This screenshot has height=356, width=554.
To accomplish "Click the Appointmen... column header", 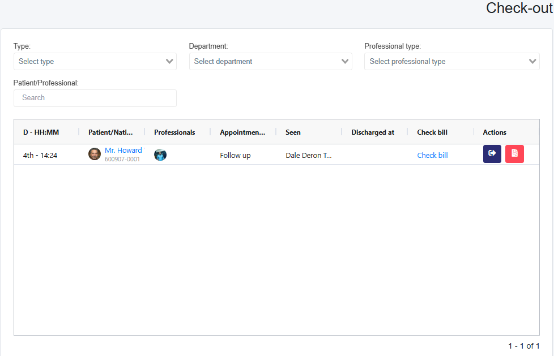I will 242,132.
